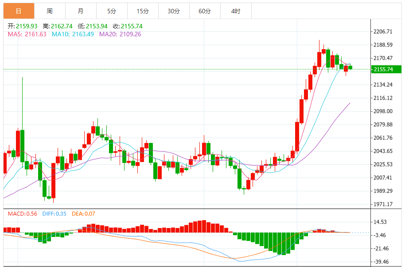Viewport: 405px width, 267px height.
Task: Click the -3.46 MACD axis label
Action: (380, 235)
